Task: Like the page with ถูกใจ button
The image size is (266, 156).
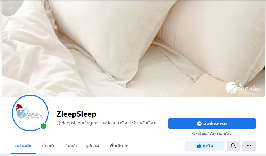Action: (x=205, y=146)
